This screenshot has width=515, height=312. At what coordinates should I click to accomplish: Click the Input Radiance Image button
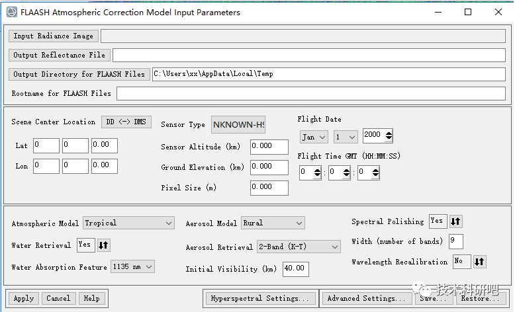tap(53, 36)
